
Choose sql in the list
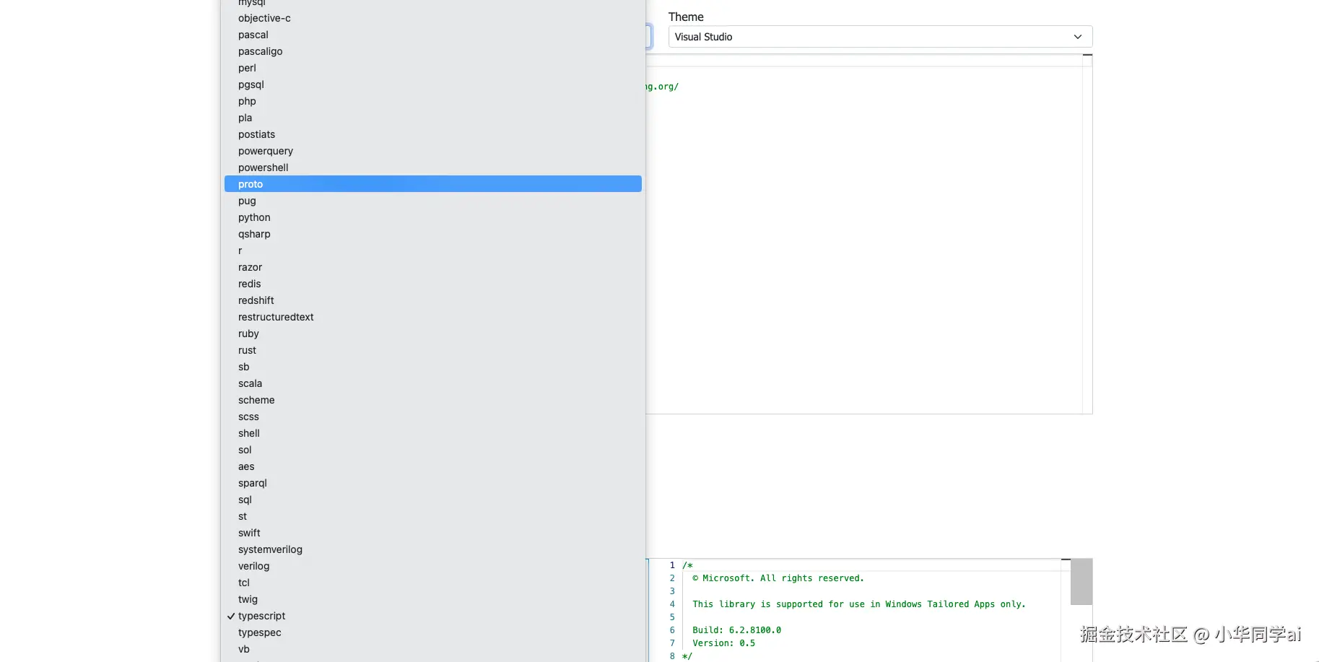[433, 500]
